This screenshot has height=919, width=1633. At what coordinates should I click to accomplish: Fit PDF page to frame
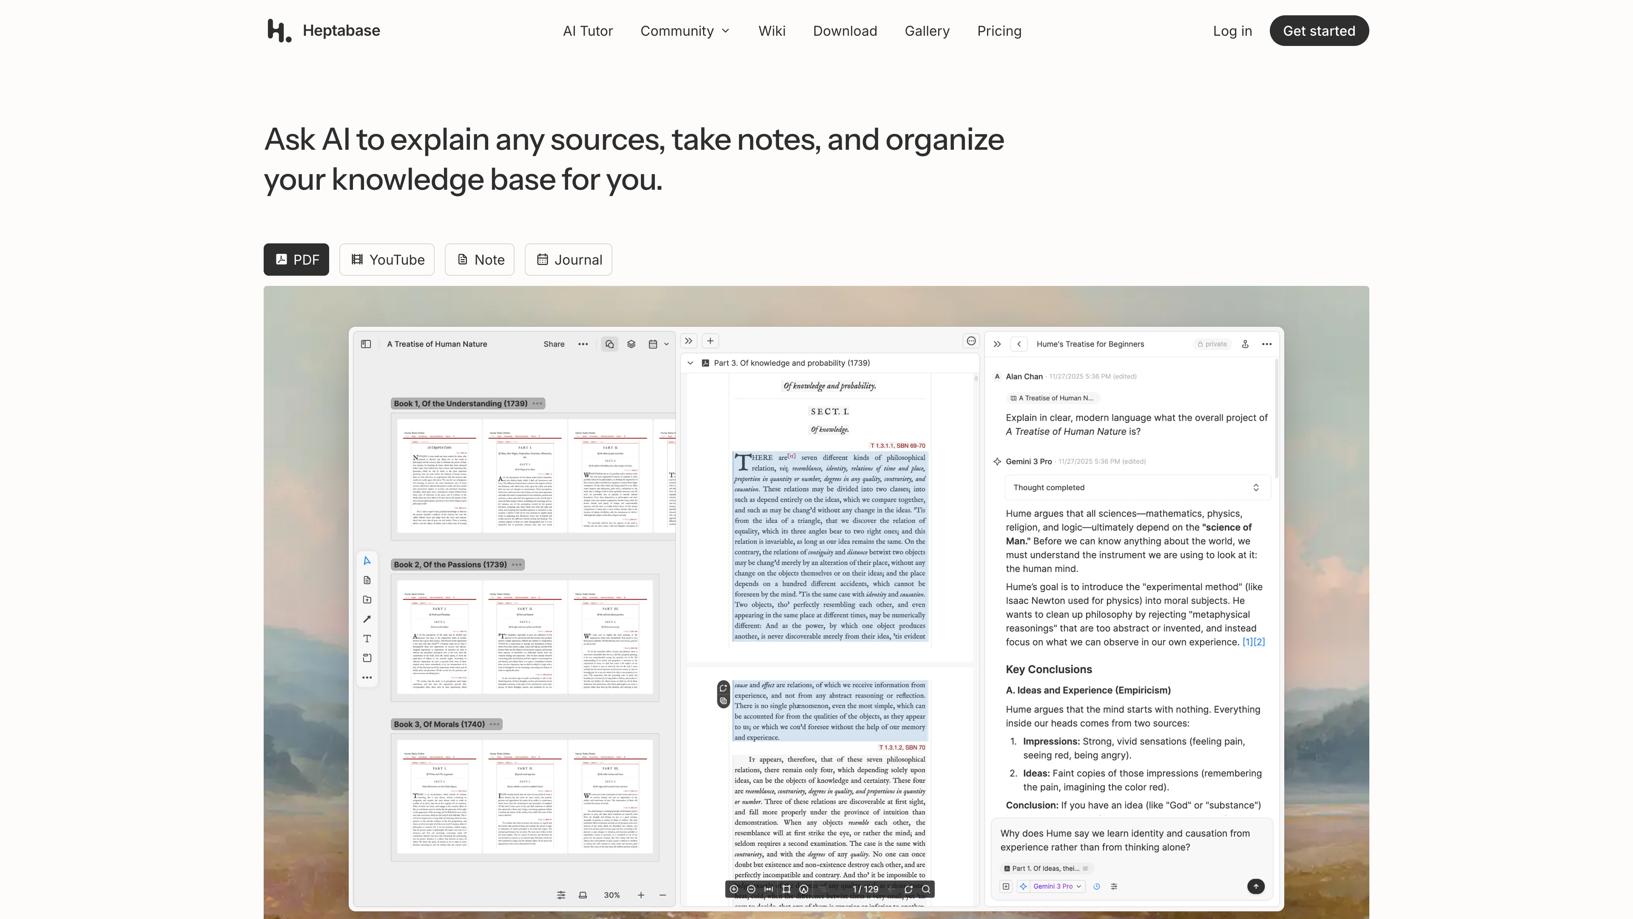pyautogui.click(x=786, y=889)
